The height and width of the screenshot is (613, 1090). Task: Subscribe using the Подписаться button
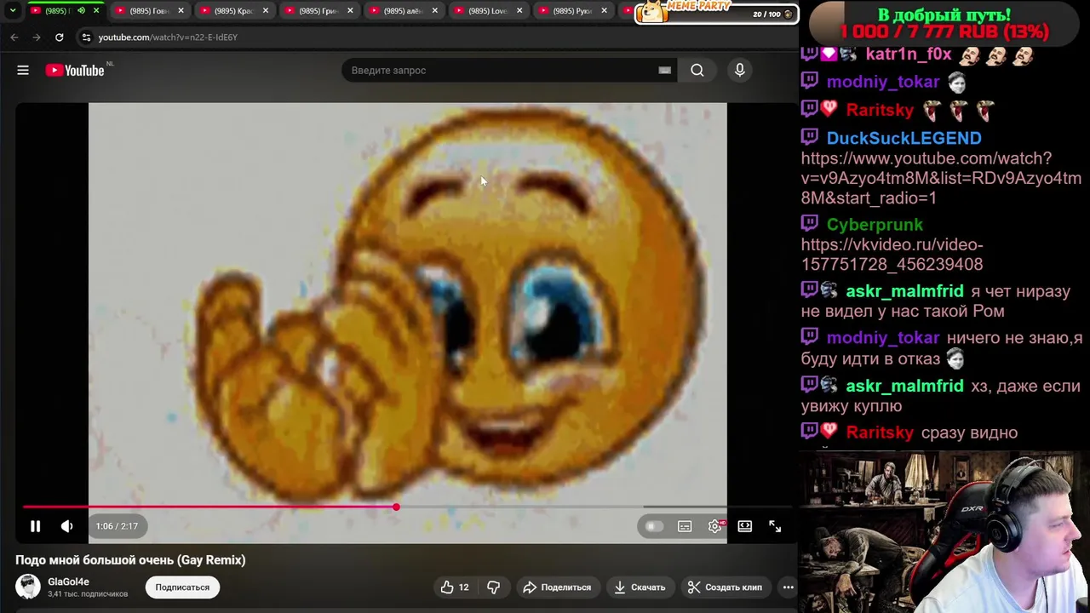coord(182,587)
